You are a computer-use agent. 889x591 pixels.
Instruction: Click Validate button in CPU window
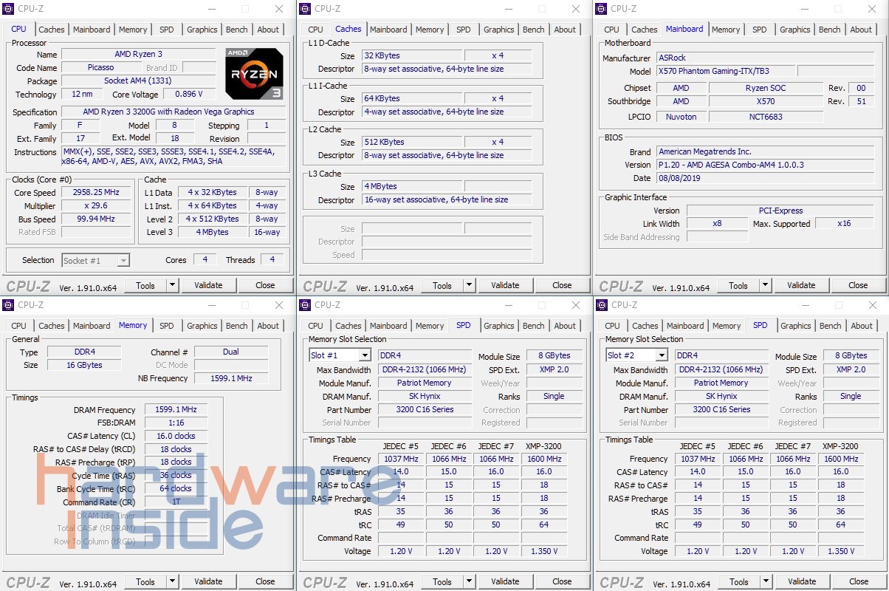pos(208,285)
